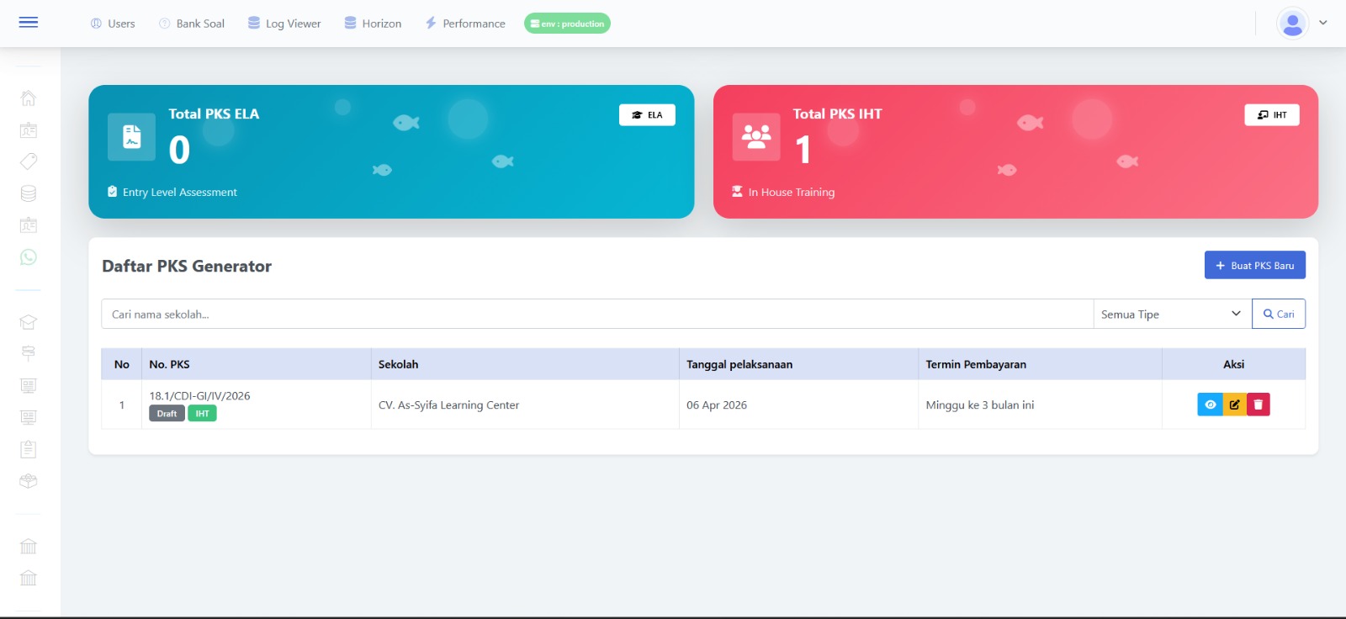The width and height of the screenshot is (1346, 619).
Task: Click the Cari search button
Action: (1278, 314)
